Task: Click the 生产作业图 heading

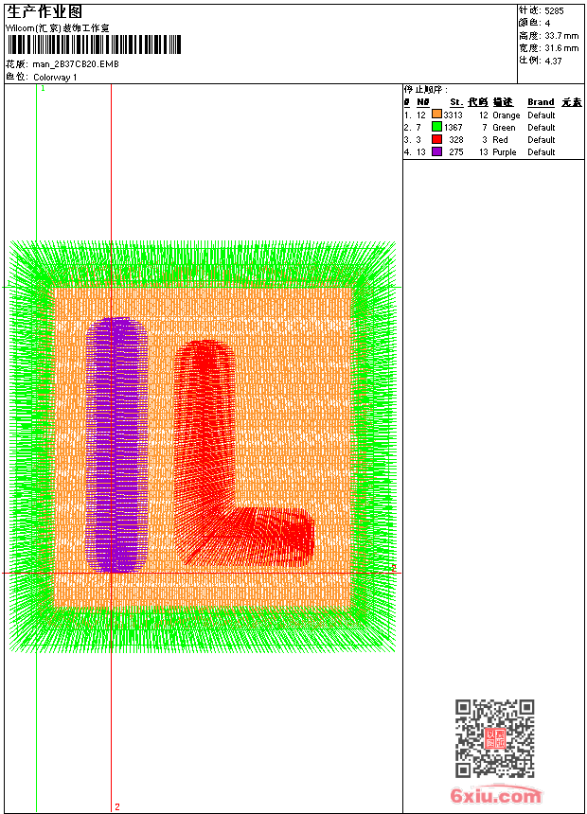Action: (44, 12)
